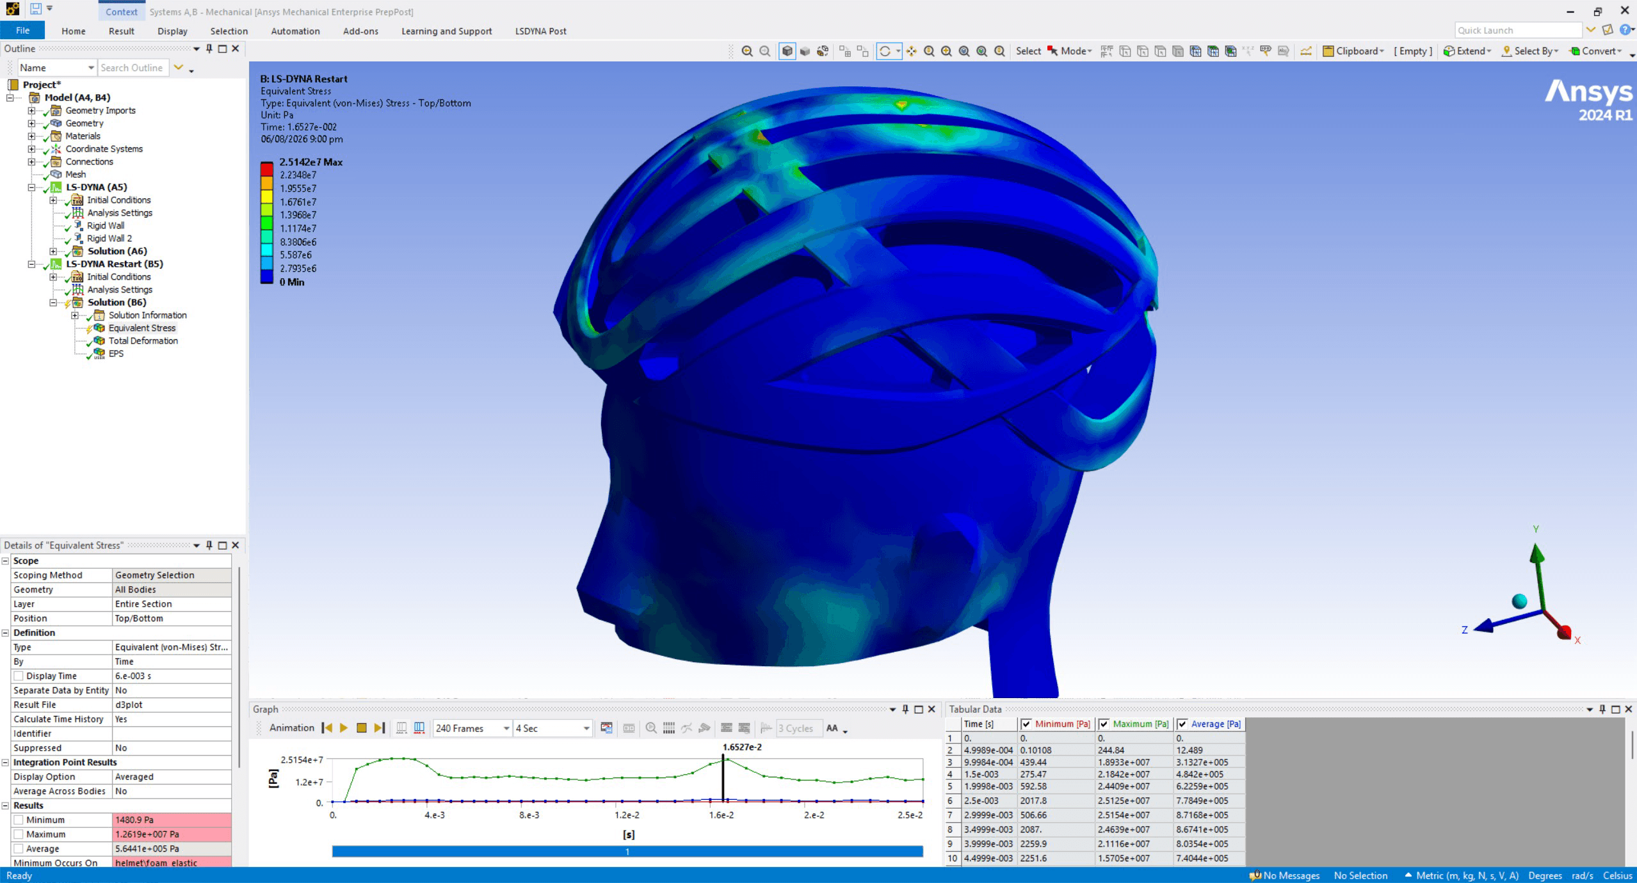
Task: Click the zoom icon in Graph toolbar
Action: pos(651,728)
